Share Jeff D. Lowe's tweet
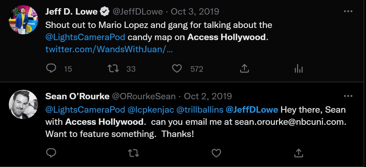This screenshot has height=167, width=366. pyautogui.click(x=244, y=69)
